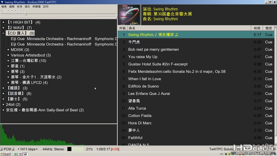Open the 媒體櫃 menu
This screenshot has width=277, height=156.
click(x=36, y=7)
